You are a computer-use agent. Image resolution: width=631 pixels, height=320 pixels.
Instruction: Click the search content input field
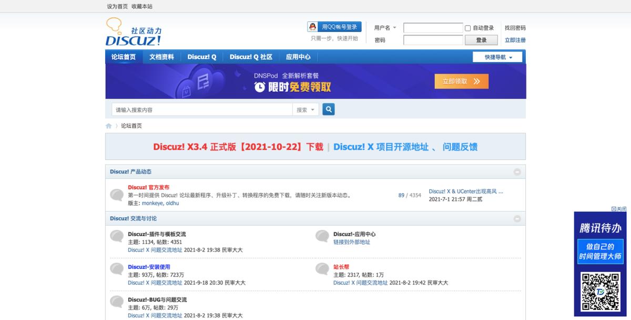[202, 110]
